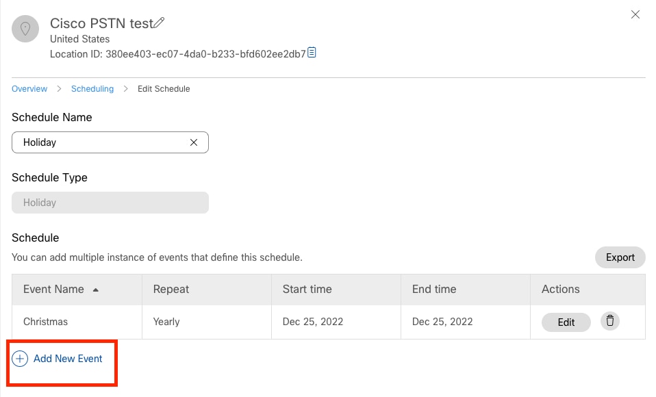The height and width of the screenshot is (397, 656).
Task: Close the location panel with X
Action: click(635, 14)
